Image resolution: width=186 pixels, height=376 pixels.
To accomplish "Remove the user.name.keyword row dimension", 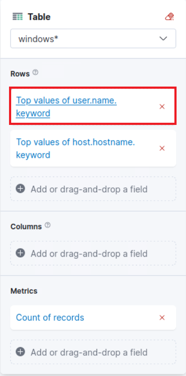I will 162,107.
